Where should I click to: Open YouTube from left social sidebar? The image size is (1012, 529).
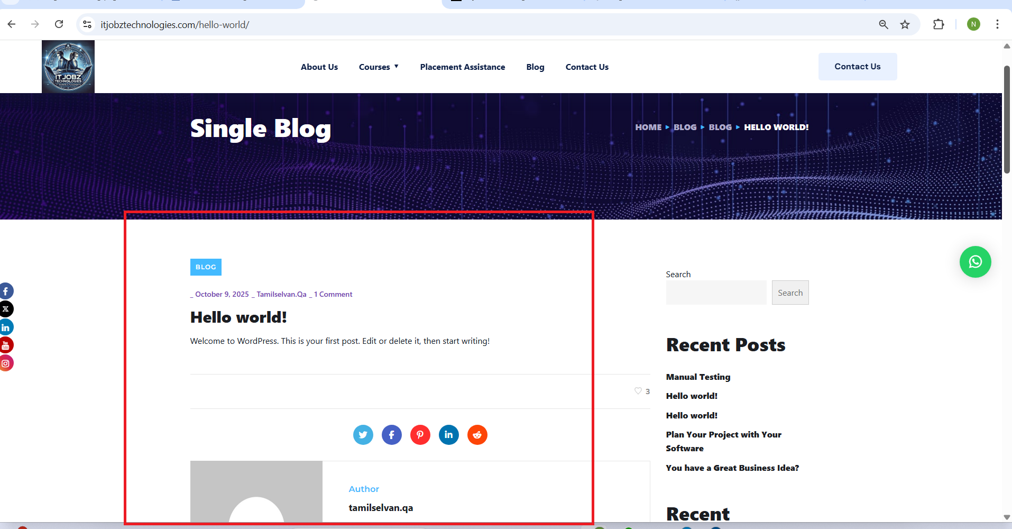(x=6, y=345)
